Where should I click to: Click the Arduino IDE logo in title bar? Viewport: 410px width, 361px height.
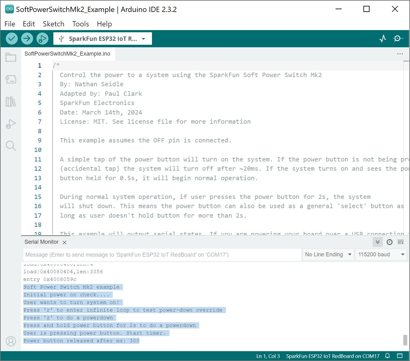coord(9,9)
